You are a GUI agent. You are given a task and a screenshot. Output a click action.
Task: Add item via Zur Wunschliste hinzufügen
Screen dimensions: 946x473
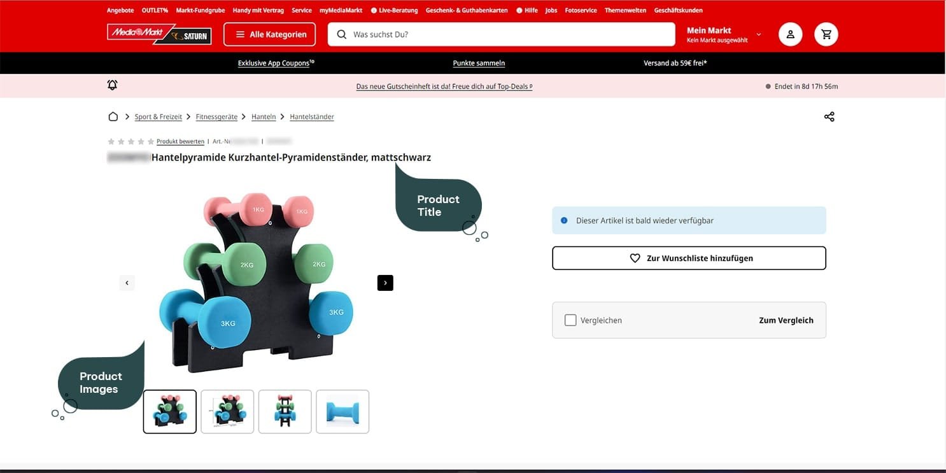click(689, 258)
